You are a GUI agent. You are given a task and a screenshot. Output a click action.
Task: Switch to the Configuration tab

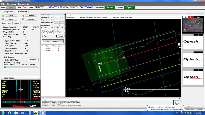click(8, 12)
